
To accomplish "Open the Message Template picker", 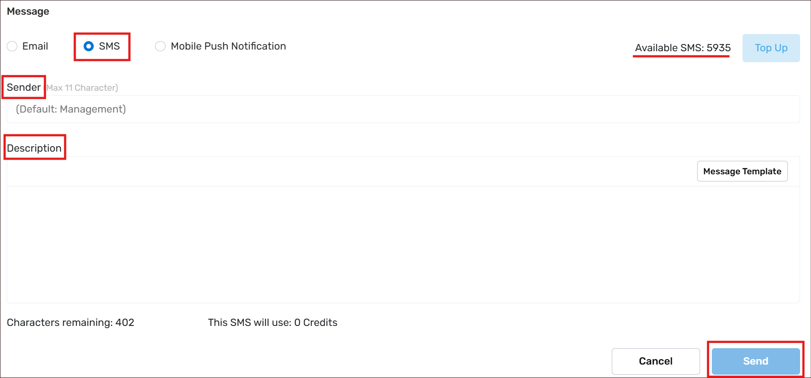I will click(742, 171).
